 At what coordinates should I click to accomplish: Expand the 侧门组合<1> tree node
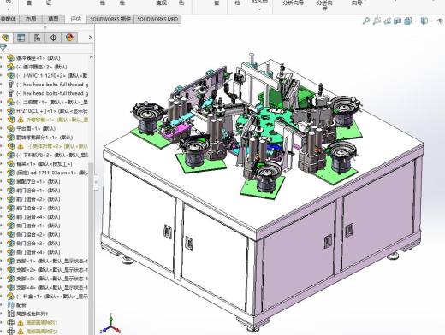click(x=2, y=226)
